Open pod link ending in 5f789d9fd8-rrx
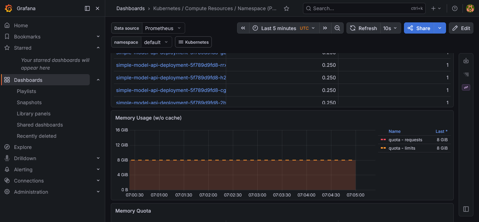This screenshot has width=479, height=222. pyautogui.click(x=171, y=65)
